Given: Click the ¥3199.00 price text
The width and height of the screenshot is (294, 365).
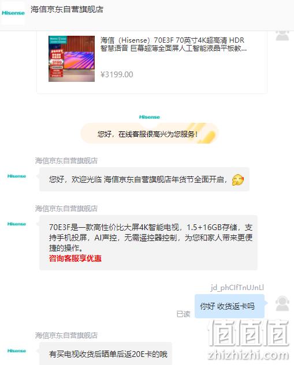Looking at the screenshot, I should click(x=117, y=74).
